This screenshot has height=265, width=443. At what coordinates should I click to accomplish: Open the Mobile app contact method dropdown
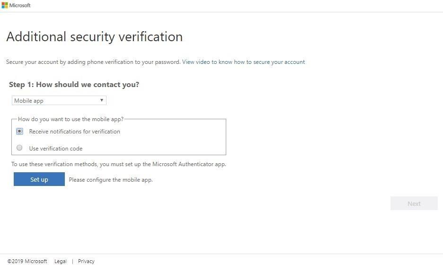click(59, 101)
